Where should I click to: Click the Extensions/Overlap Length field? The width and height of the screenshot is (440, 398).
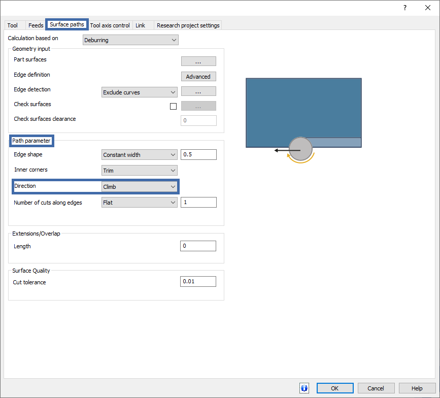click(x=198, y=246)
